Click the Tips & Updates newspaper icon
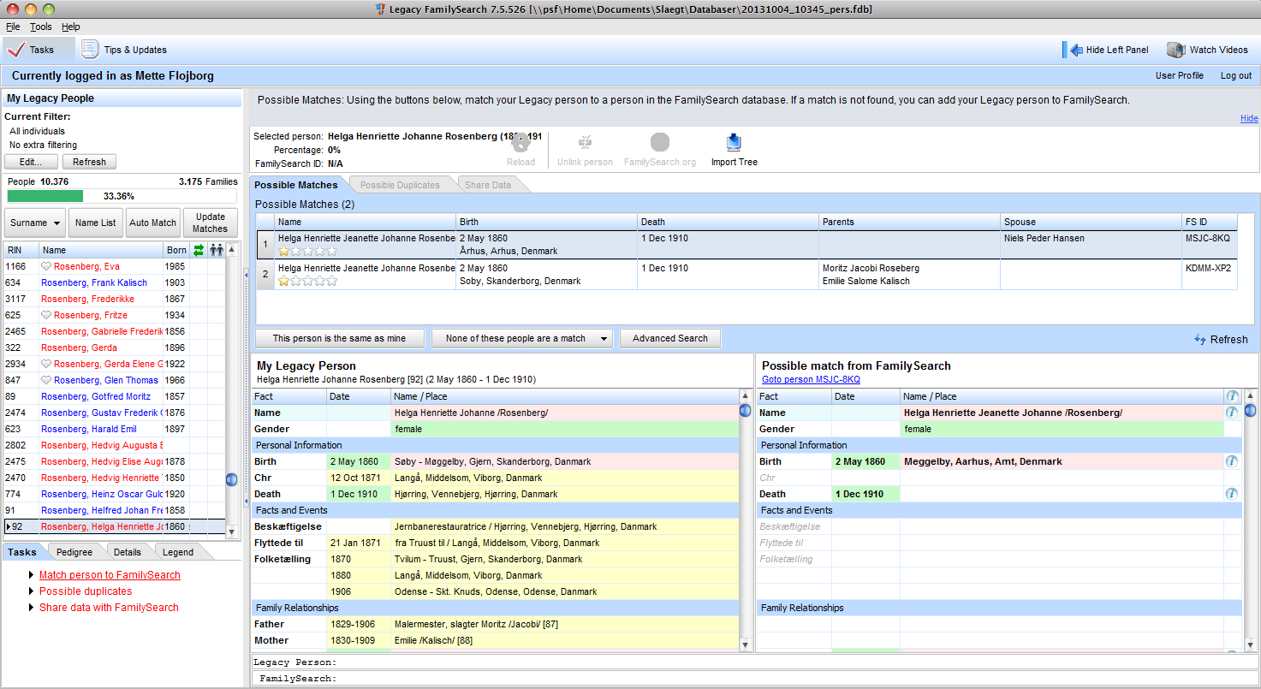Image resolution: width=1261 pixels, height=689 pixels. pyautogui.click(x=90, y=50)
